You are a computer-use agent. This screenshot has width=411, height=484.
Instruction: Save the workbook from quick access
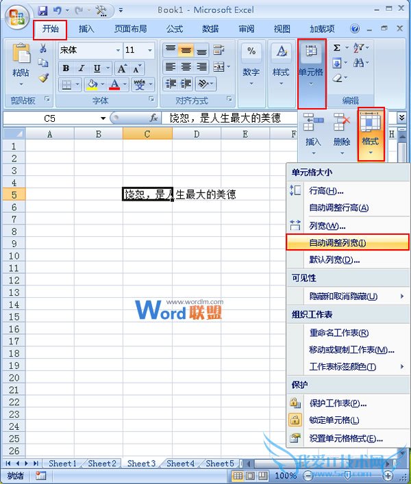(42, 11)
